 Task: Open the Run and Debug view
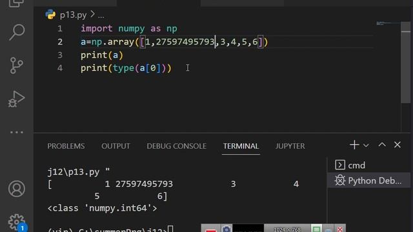16,99
